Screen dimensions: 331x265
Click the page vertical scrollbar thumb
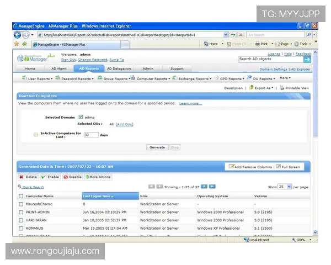(x=315, y=96)
